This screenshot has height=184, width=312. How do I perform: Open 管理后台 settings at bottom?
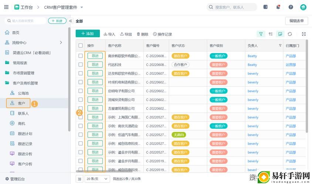[15, 179]
